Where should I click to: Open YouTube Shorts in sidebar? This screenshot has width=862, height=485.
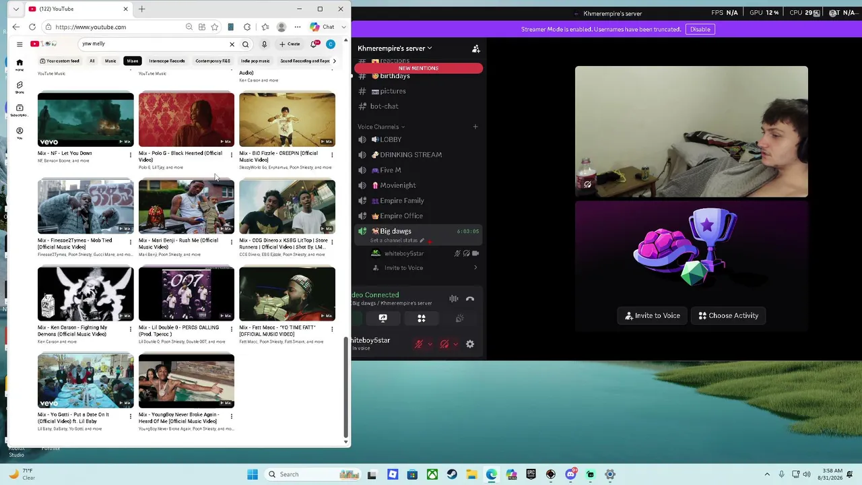[20, 88]
